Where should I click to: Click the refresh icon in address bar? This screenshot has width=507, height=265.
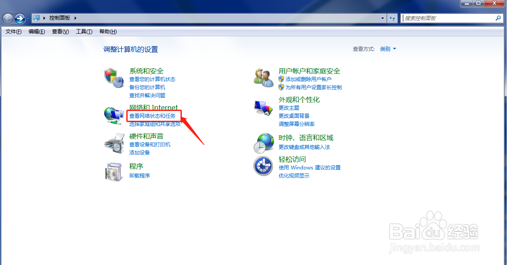pyautogui.click(x=392, y=18)
